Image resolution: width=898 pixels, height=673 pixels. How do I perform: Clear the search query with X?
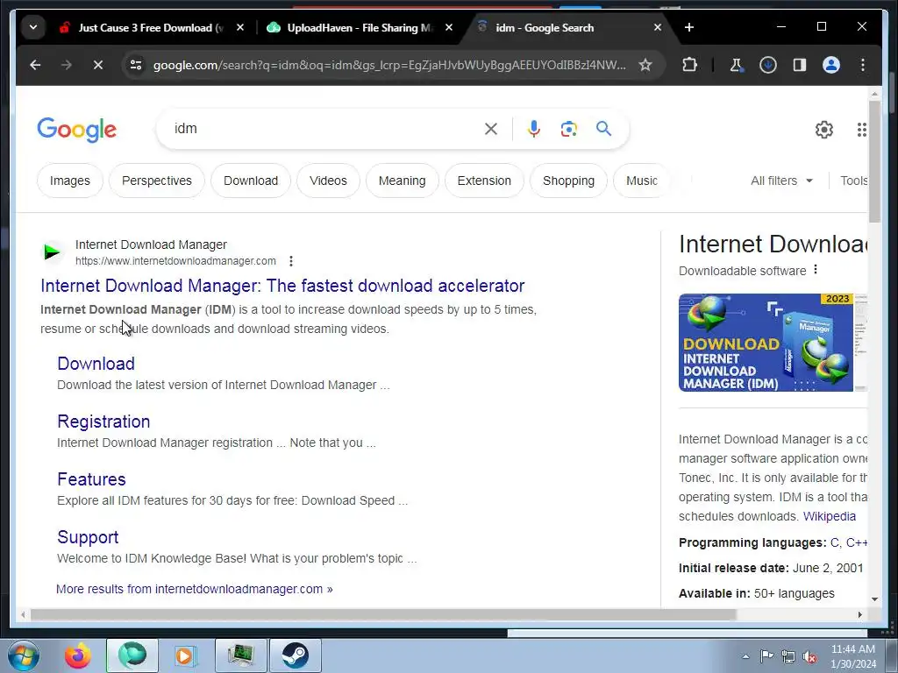point(491,129)
